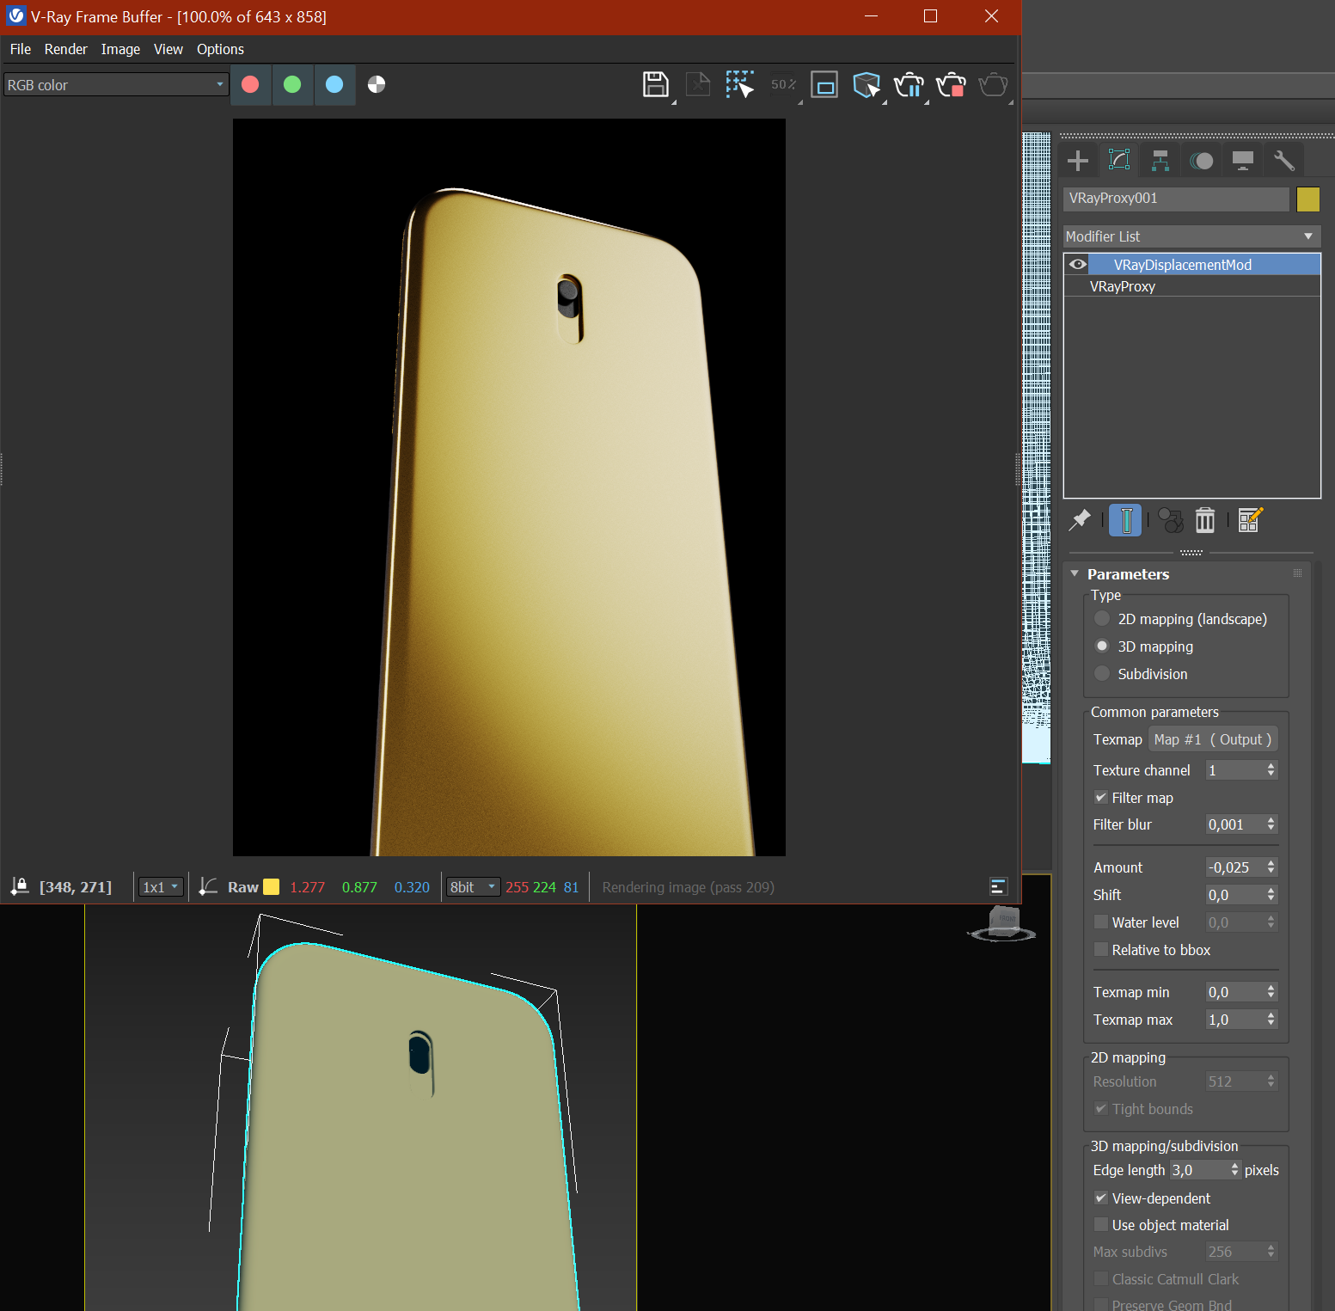This screenshot has height=1311, width=1335.
Task: Select 2D mapping (landscape) type
Action: click(1102, 619)
